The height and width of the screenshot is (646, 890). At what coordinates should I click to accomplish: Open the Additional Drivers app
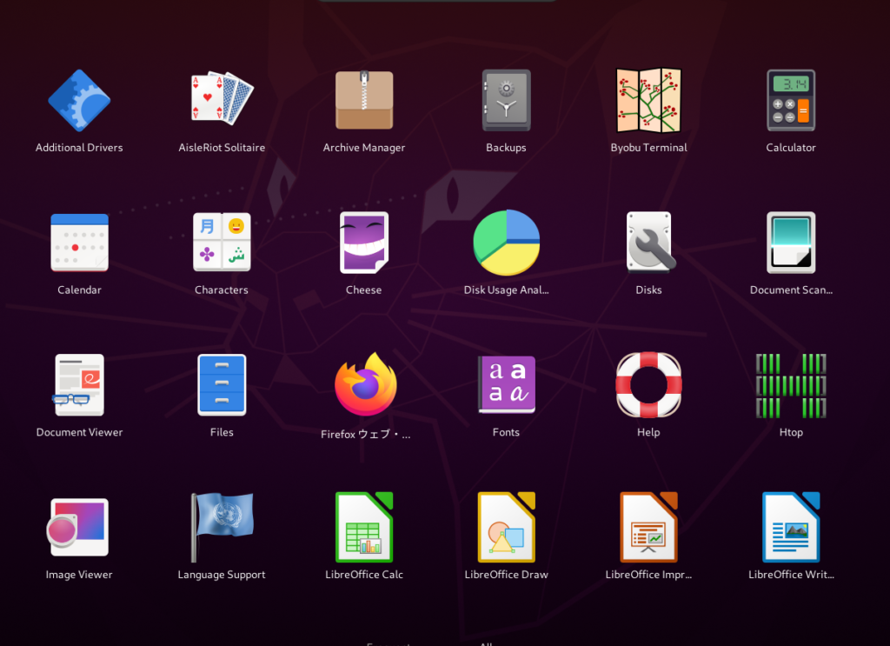(x=79, y=101)
